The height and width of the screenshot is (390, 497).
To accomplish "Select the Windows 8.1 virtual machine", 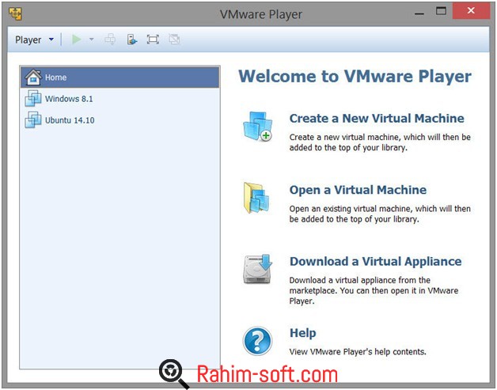I will coord(120,99).
